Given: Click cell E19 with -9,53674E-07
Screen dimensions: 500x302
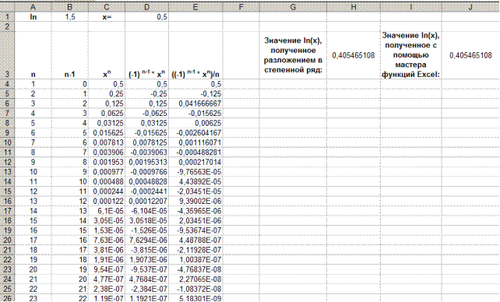Looking at the screenshot, I should click(x=195, y=230).
